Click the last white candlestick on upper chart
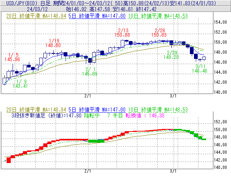The image size is (231, 176). 204,58
